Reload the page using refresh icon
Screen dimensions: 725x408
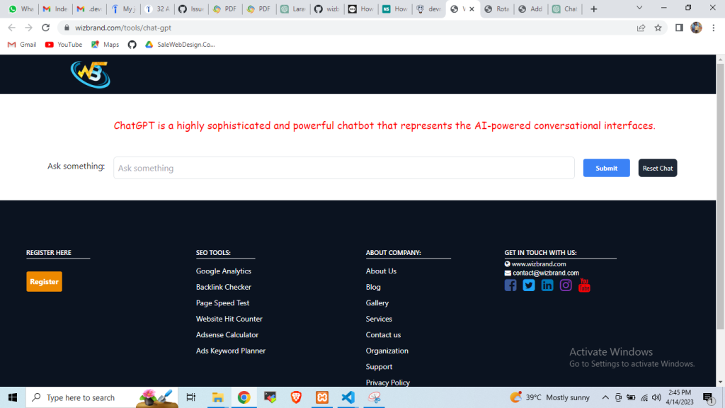tap(46, 28)
